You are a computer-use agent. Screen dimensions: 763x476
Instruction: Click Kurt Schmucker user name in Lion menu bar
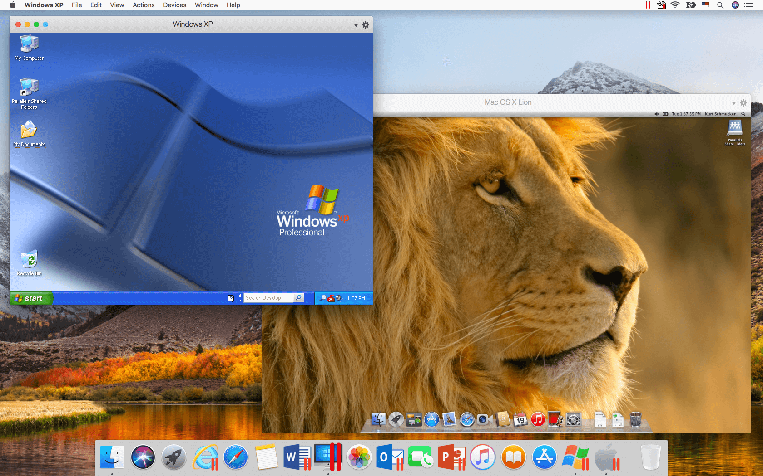pos(720,114)
